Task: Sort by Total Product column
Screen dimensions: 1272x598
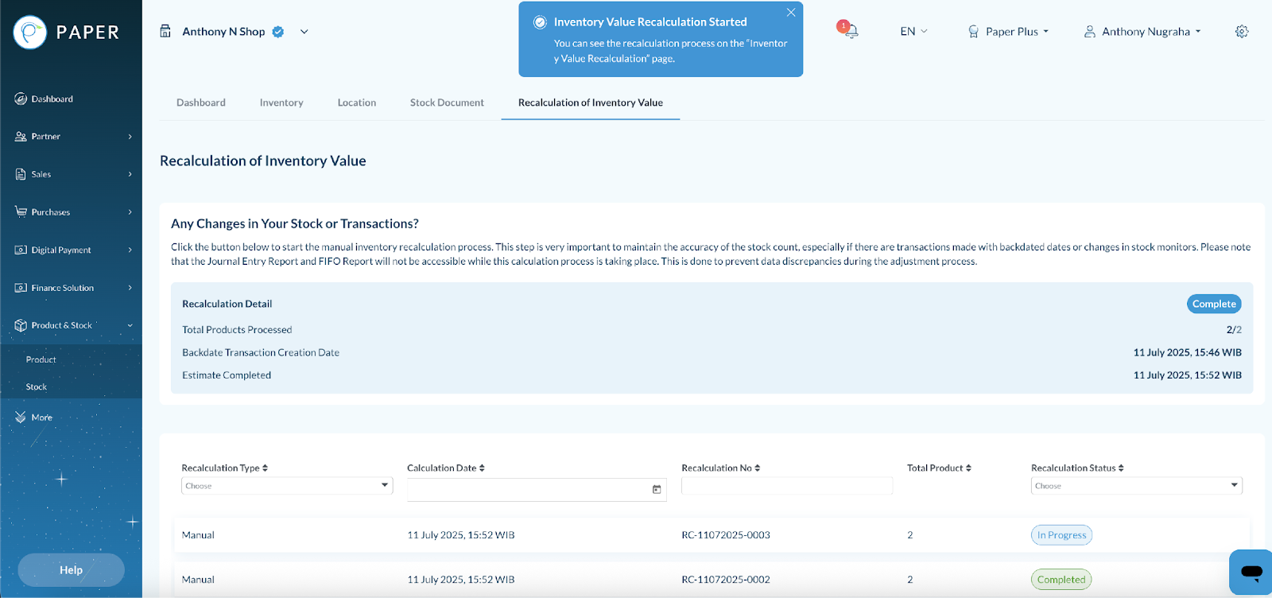Action: [968, 468]
